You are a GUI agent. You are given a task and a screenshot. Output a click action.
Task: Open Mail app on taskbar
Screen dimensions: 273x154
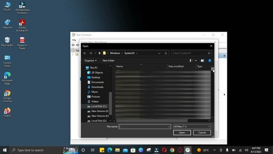click(125, 150)
